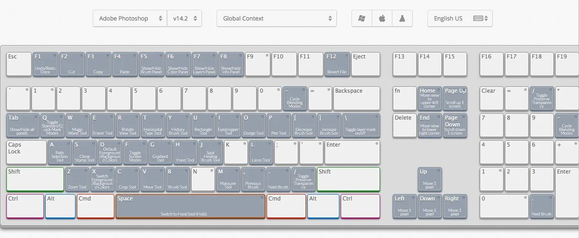The height and width of the screenshot is (238, 579).
Task: Select the F7 Show/Hide Layers Panel key
Action: click(204, 64)
